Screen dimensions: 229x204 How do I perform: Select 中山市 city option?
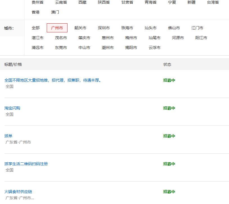pos(84,48)
